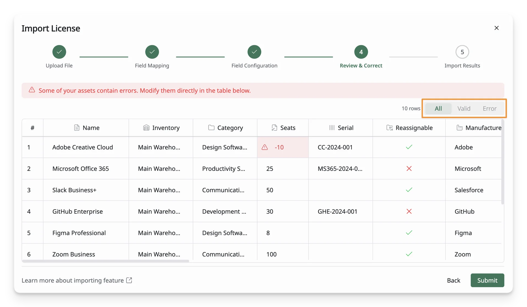Click the Category column folder icon
This screenshot has height=307, width=527.
coord(211,128)
